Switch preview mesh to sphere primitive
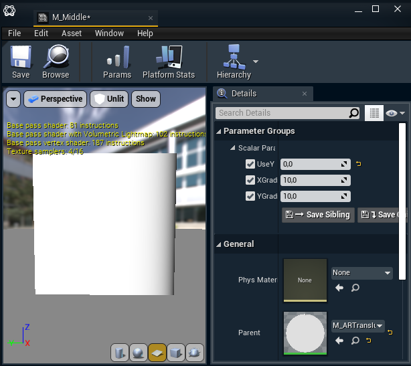411x366 pixels. [x=138, y=352]
